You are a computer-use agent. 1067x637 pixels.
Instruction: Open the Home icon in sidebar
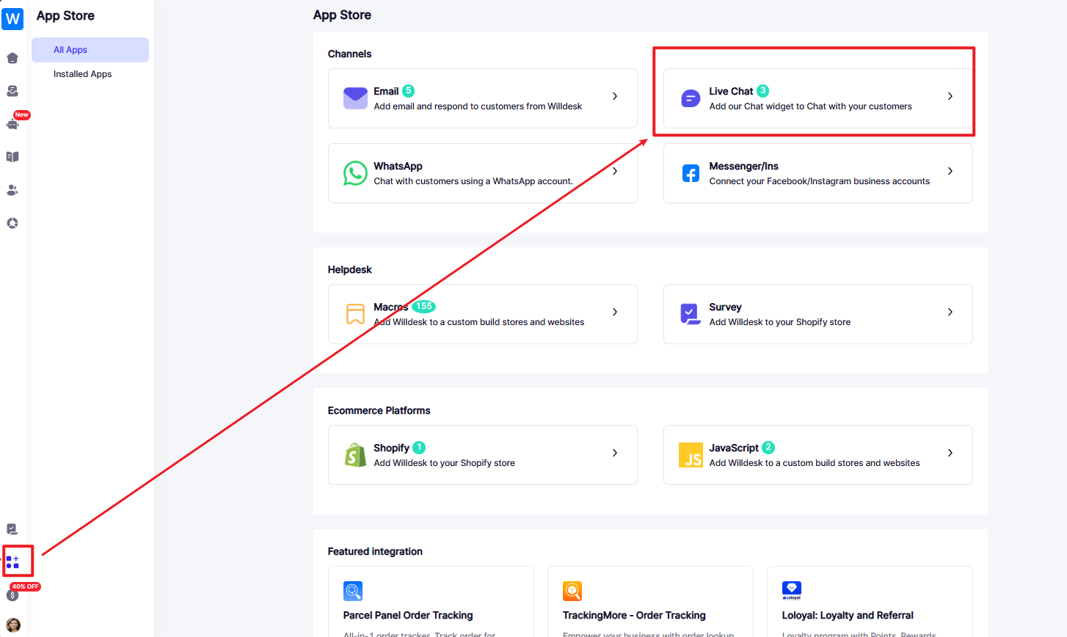coord(12,58)
